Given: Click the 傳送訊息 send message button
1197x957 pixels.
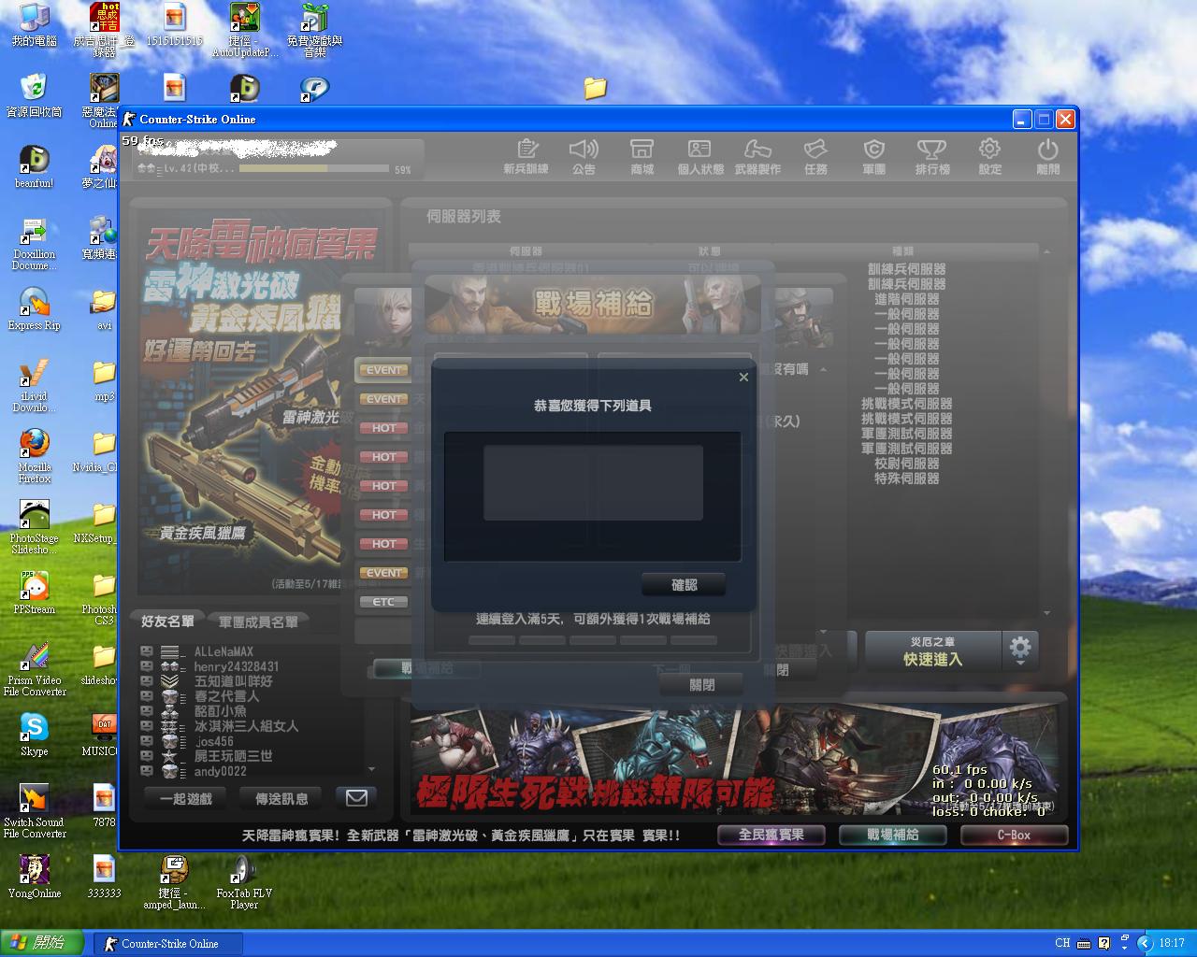Looking at the screenshot, I should click(281, 798).
